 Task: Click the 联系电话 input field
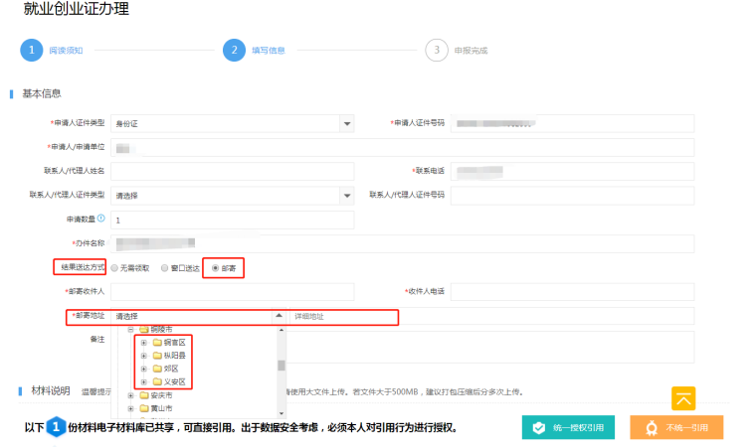(572, 172)
